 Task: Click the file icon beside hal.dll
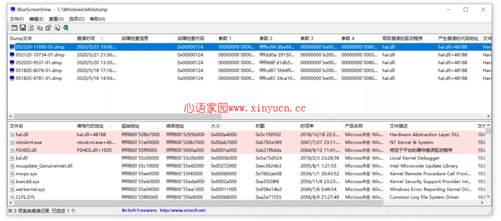[12, 135]
